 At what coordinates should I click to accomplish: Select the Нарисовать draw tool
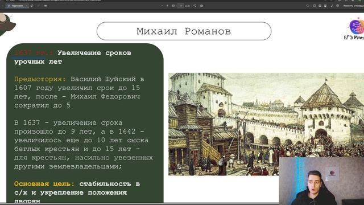pyautogui.click(x=15, y=6)
